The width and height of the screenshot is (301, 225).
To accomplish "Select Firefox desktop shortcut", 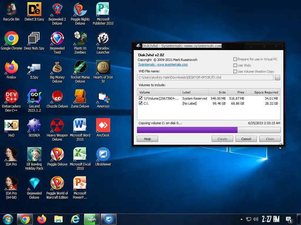I will (x=11, y=70).
